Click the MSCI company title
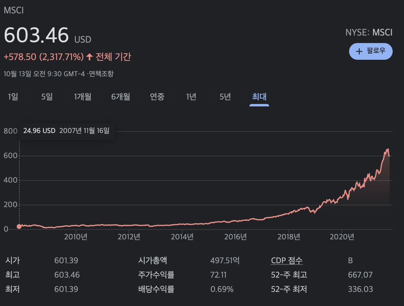 [14, 10]
